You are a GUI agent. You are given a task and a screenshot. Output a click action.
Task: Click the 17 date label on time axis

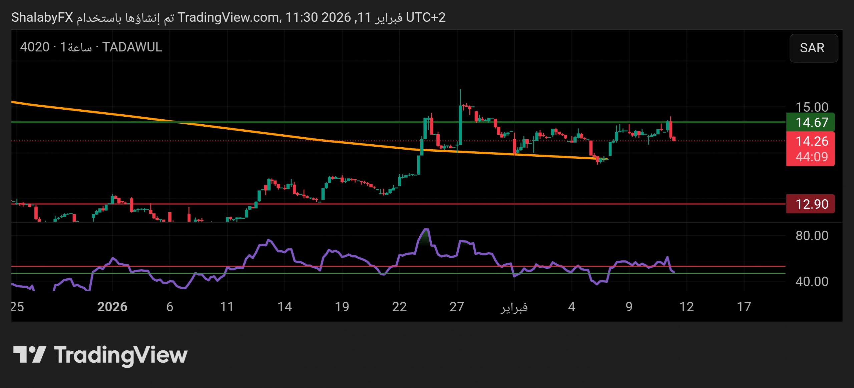click(744, 307)
